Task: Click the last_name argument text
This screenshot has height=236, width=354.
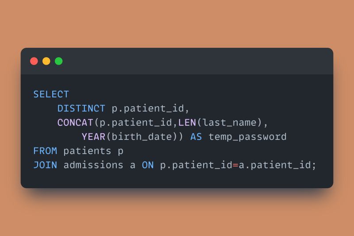Action: [x=230, y=123]
